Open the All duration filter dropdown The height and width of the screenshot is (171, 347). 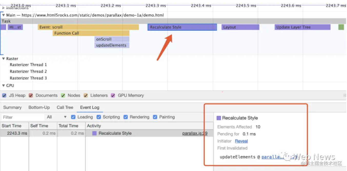click(57, 117)
